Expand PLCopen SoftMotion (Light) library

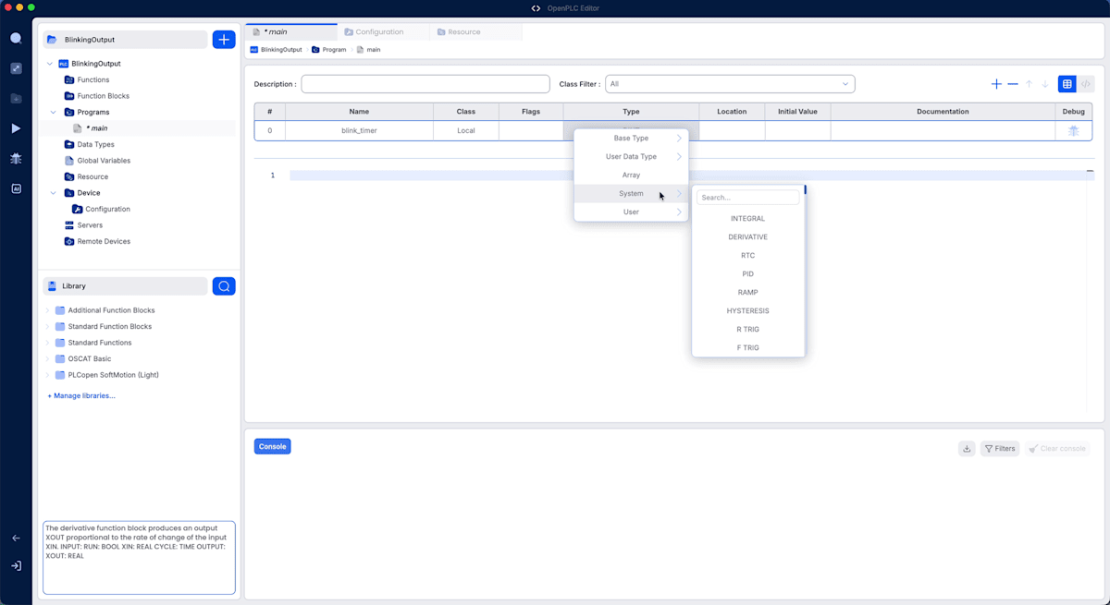(47, 375)
